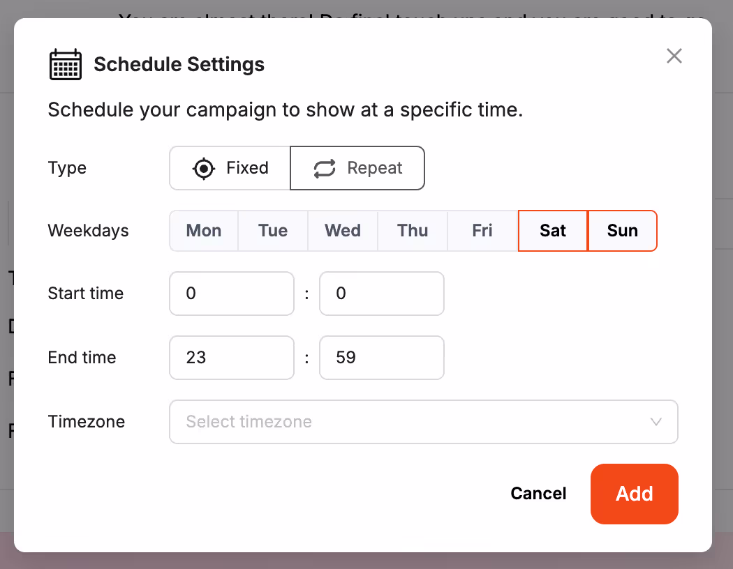Screen dimensions: 733x569
Task: Turn on Thu weekday
Action: point(413,231)
